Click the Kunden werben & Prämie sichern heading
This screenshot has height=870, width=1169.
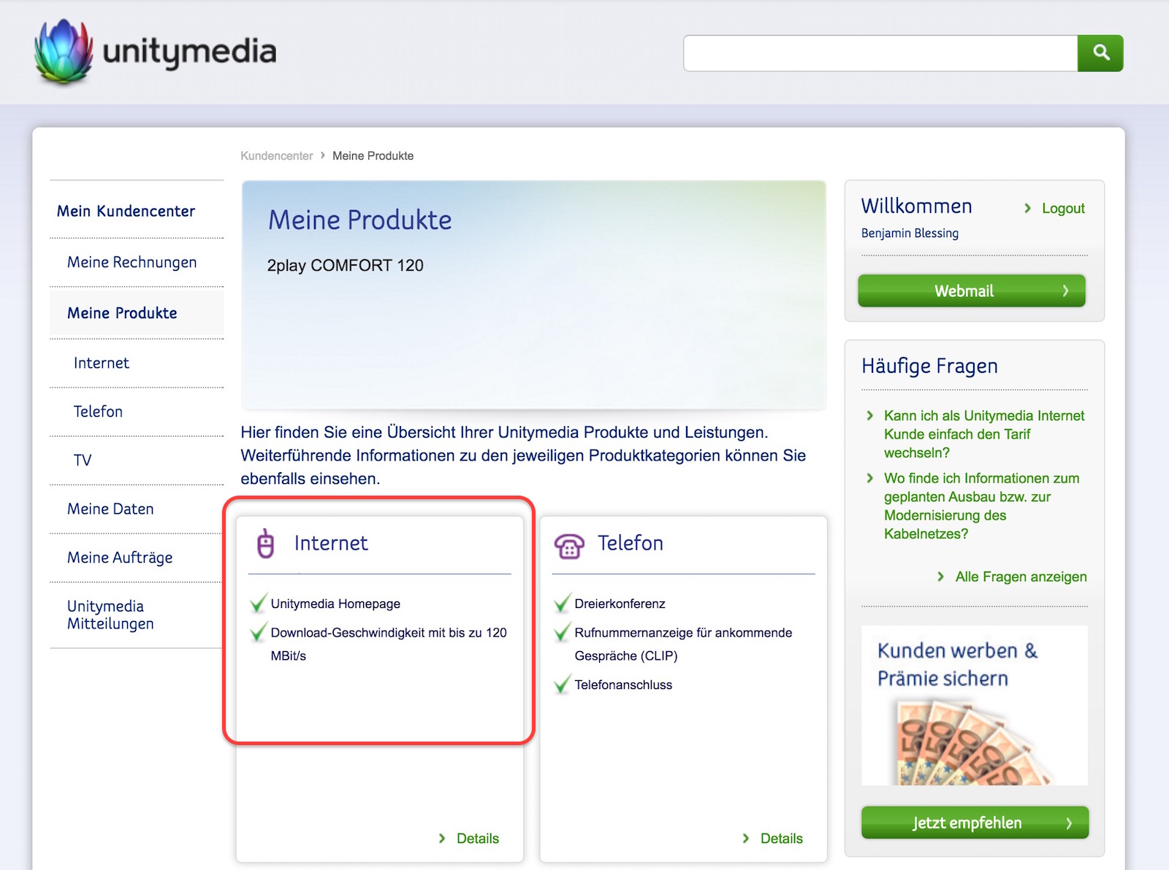pos(957,664)
